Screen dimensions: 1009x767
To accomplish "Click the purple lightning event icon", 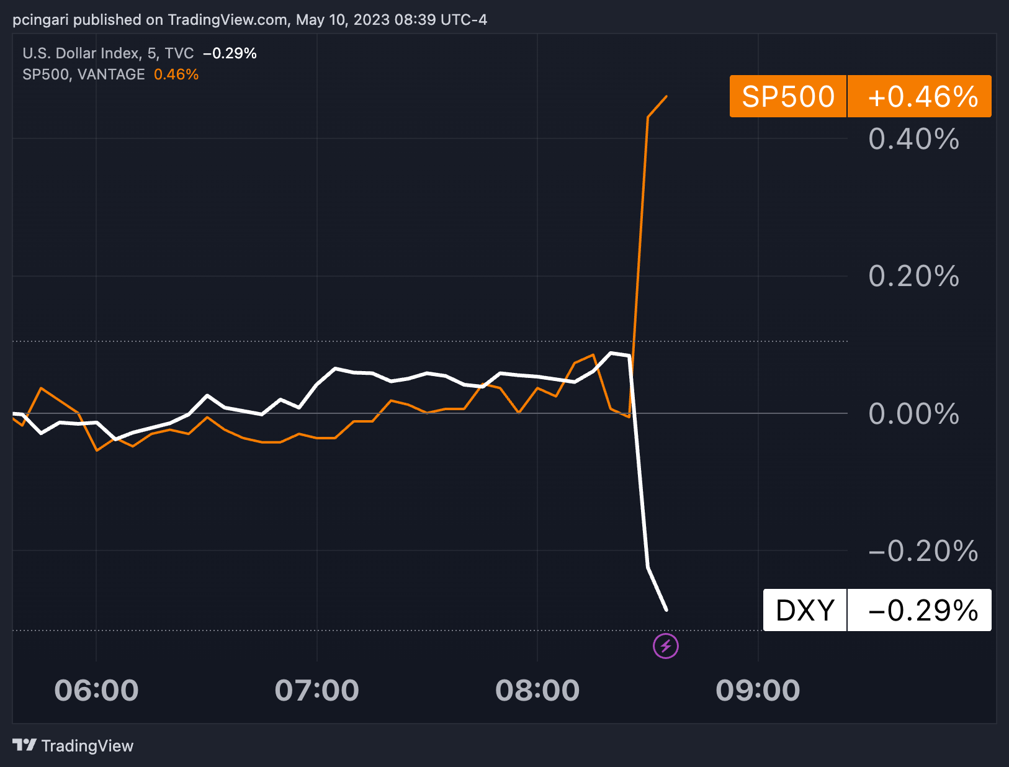I will click(x=666, y=646).
